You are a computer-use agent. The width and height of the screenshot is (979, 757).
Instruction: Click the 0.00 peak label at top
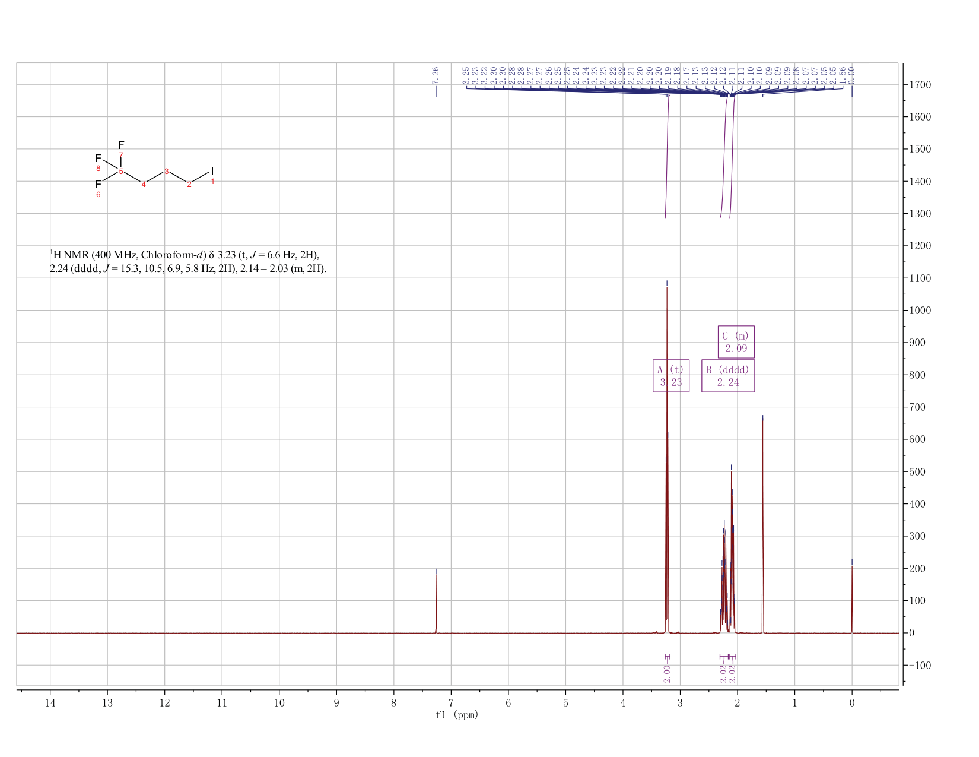[852, 75]
